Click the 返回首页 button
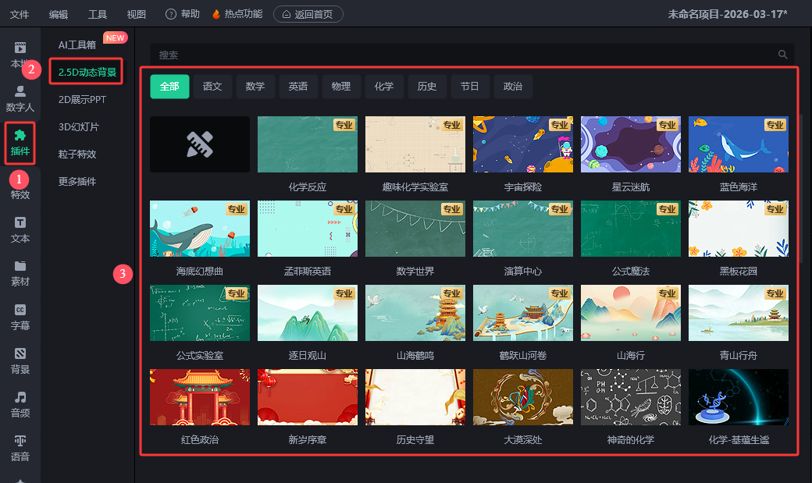Screen dimensions: 812x483 [308, 14]
